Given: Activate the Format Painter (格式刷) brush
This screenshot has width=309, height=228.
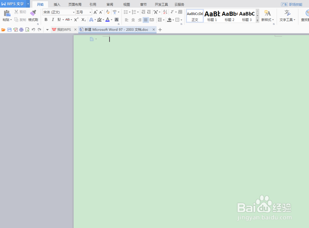Looking at the screenshot, I should [x=33, y=15].
